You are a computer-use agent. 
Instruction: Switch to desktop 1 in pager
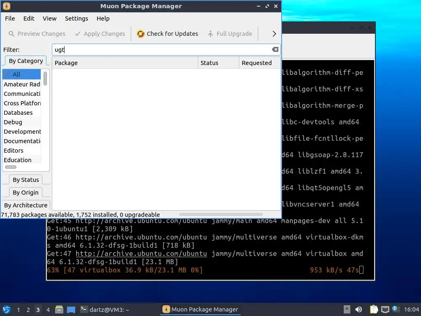click(x=18, y=310)
